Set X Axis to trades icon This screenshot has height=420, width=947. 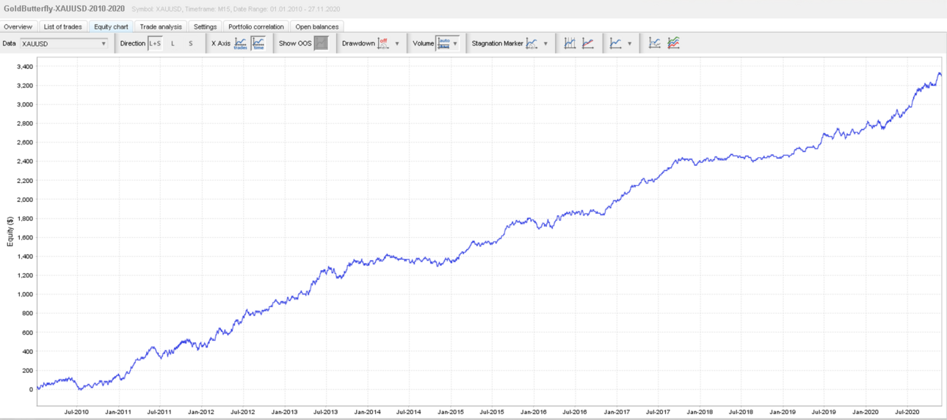point(241,43)
